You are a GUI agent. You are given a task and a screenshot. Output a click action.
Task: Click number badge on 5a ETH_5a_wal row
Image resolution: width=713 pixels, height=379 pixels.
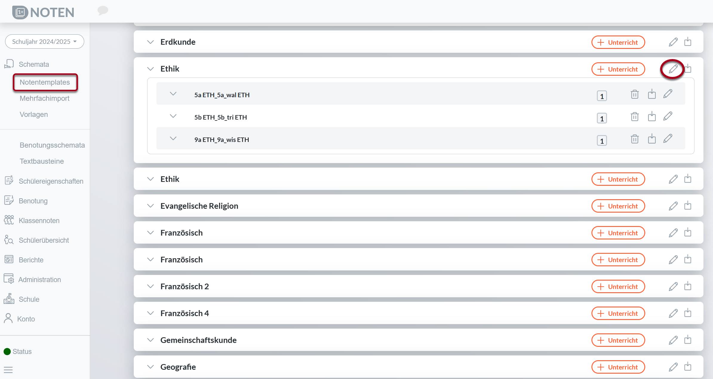[x=602, y=96]
